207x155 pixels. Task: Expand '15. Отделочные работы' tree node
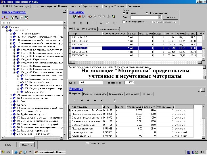(x=11, y=111)
